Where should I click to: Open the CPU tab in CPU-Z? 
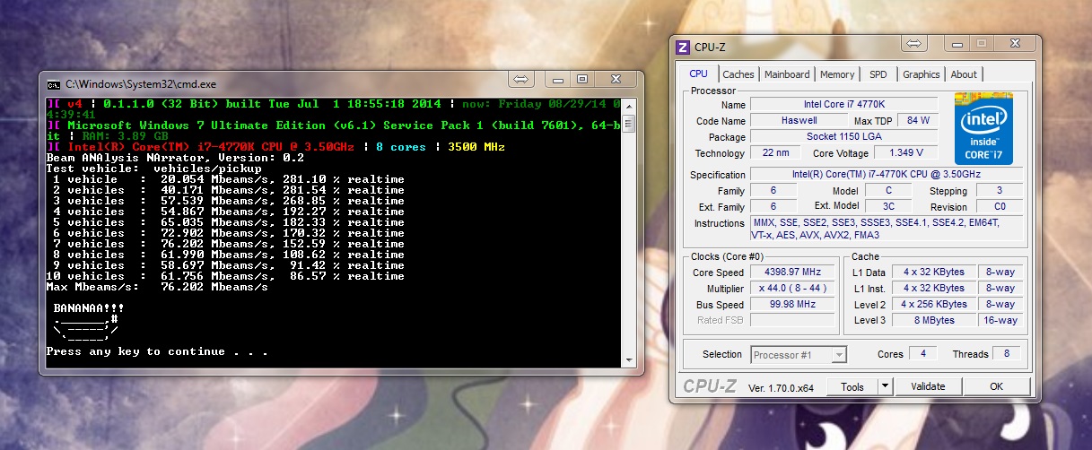pos(698,74)
